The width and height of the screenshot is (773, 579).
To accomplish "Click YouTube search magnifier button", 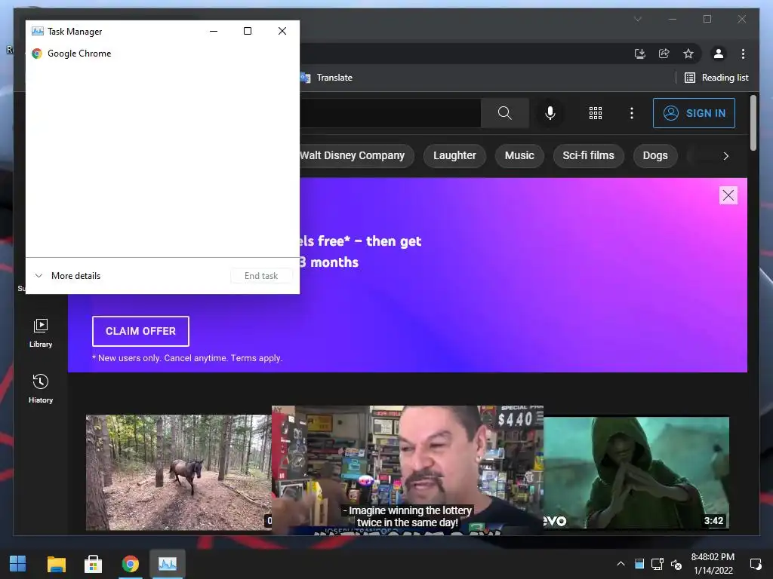I will (505, 113).
